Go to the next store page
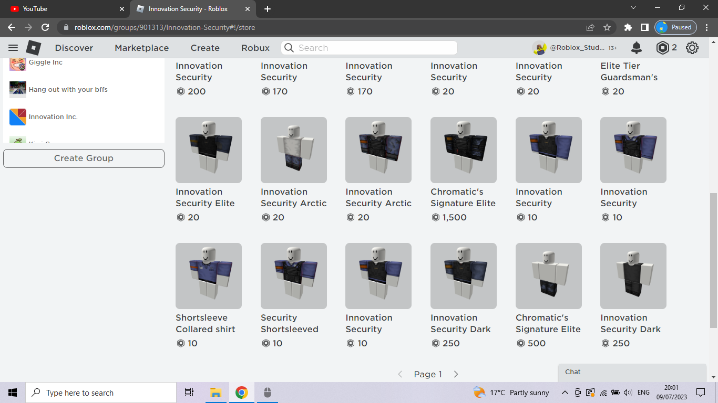 pos(456,374)
